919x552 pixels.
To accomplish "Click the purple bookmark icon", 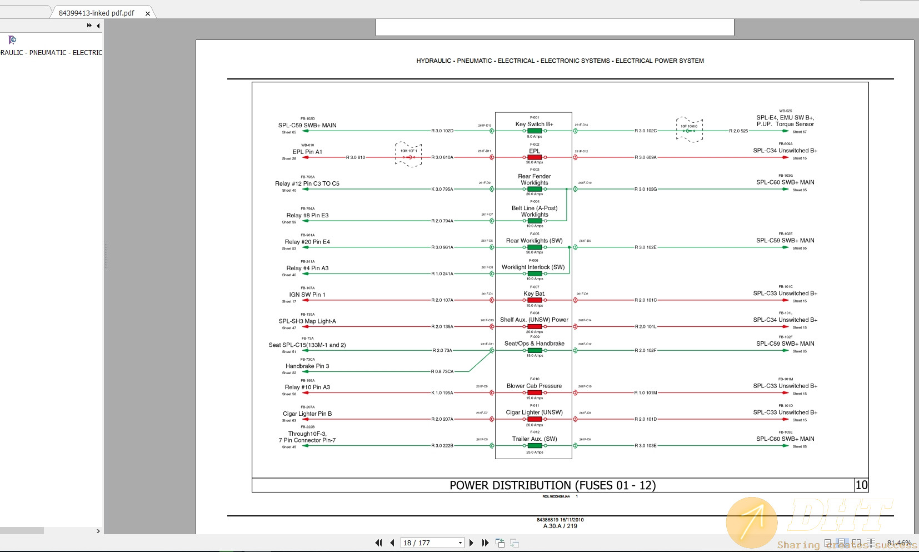I will pos(12,40).
